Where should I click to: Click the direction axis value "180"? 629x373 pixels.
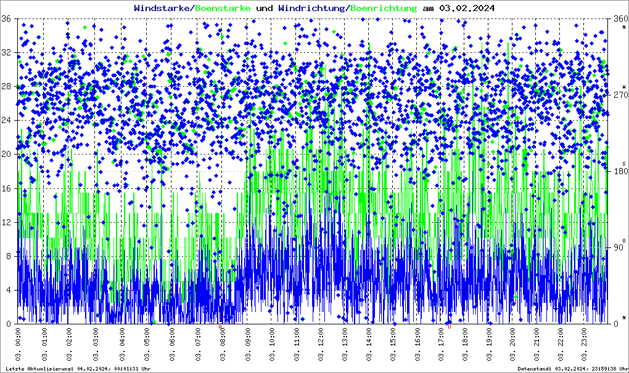click(620, 171)
